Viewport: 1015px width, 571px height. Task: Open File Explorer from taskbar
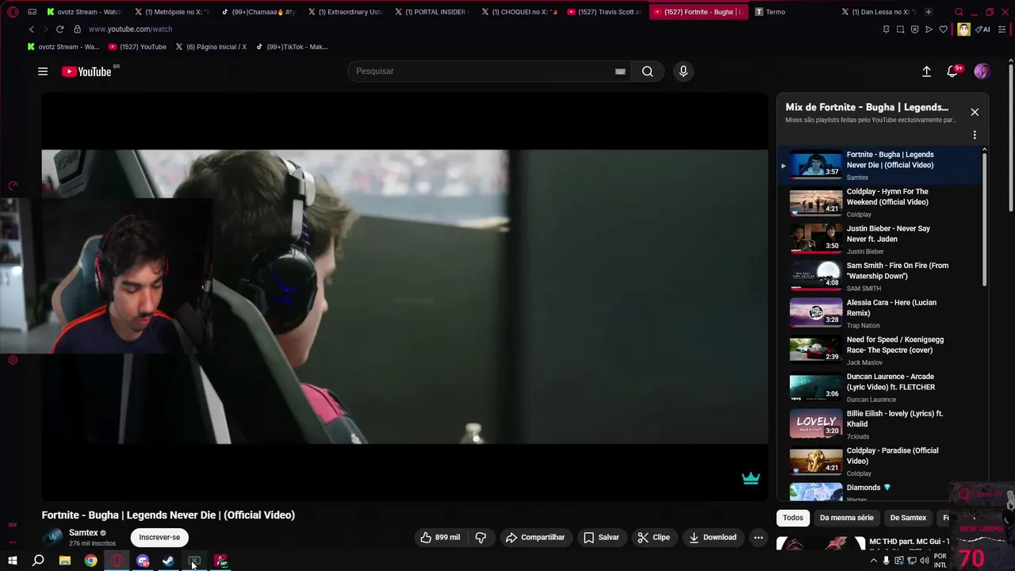(x=65, y=561)
